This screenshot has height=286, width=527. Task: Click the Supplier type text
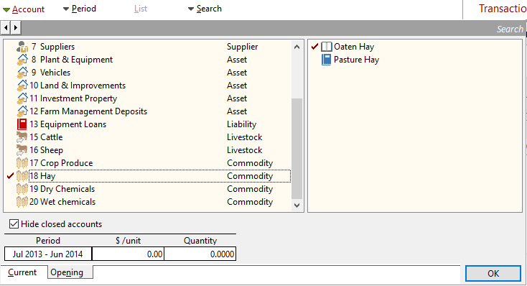[243, 47]
